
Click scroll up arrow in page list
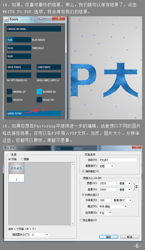[x=73, y=164]
